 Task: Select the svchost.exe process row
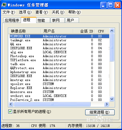coord(59,96)
